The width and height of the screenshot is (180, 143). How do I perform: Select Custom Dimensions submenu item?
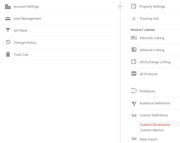click(155, 125)
